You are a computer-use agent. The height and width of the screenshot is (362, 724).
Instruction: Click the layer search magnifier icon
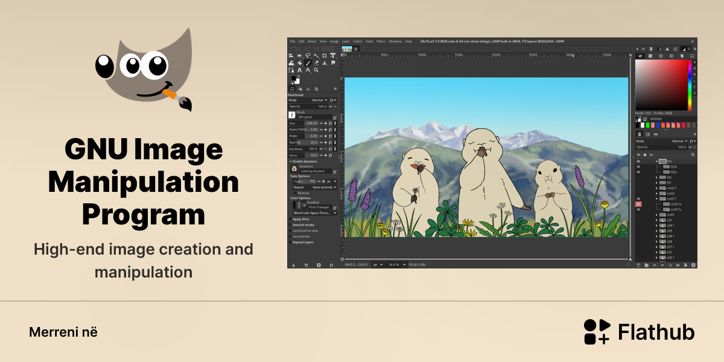pyautogui.click(x=693, y=154)
